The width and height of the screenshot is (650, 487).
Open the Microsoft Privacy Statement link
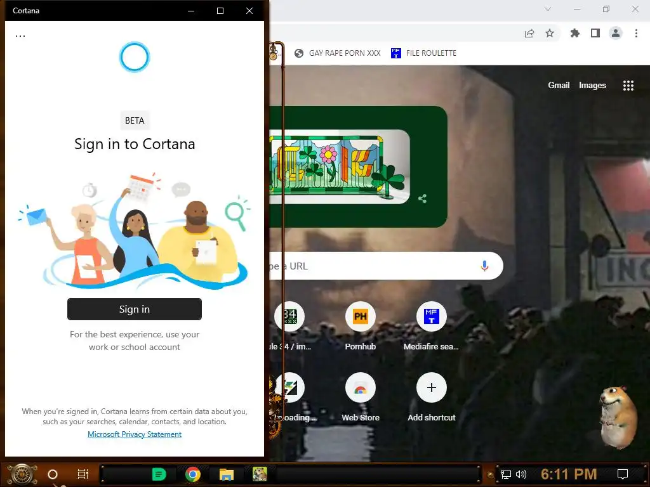point(135,434)
